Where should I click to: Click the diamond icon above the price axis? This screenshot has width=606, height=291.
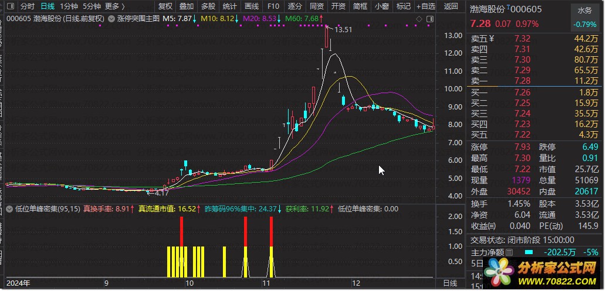click(x=419, y=19)
